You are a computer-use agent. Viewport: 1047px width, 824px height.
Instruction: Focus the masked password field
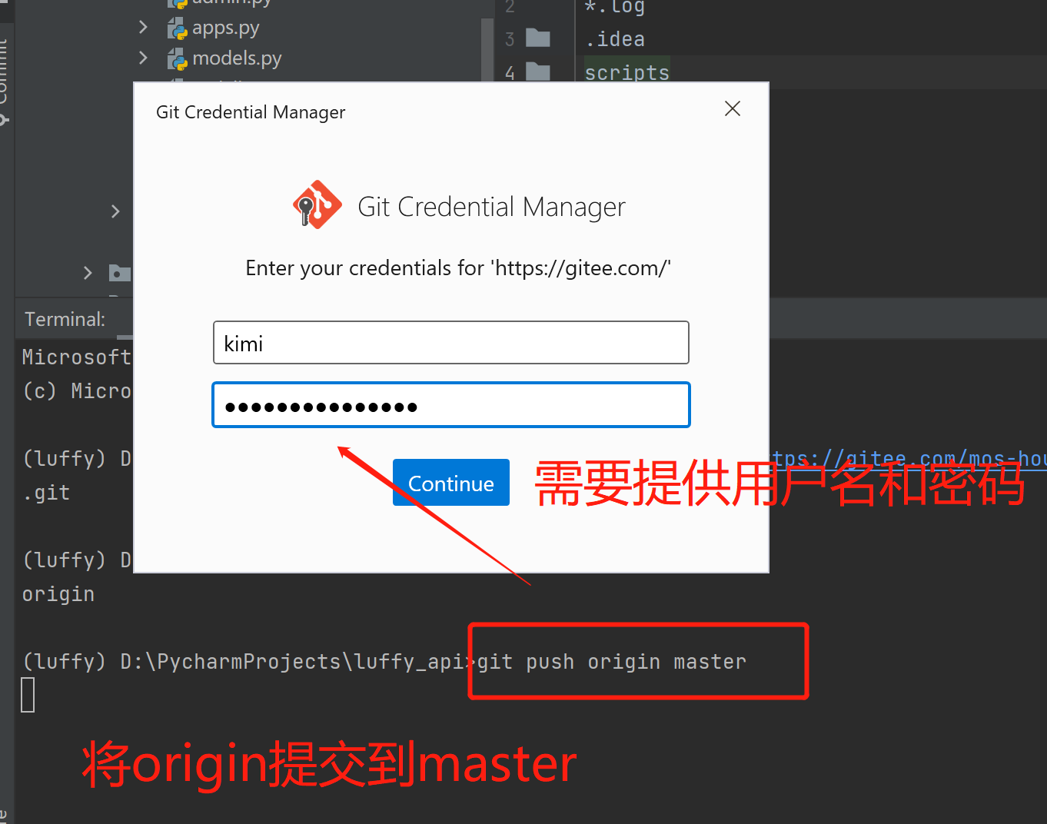[x=451, y=405]
